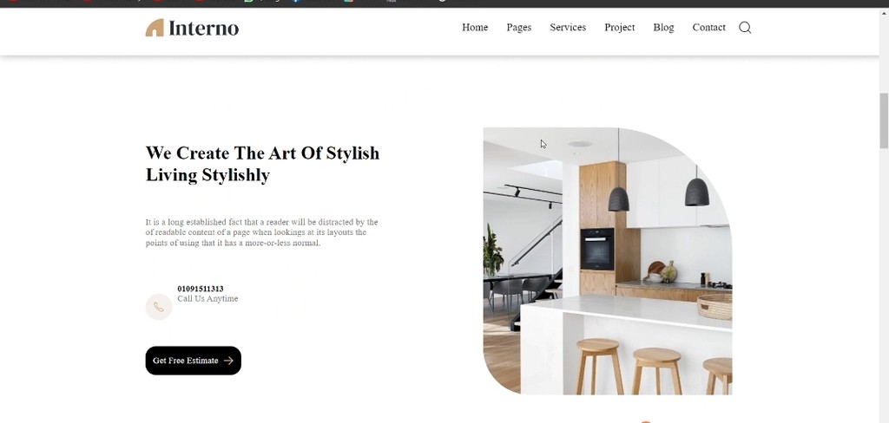The height and width of the screenshot is (423, 889).
Task: Click the scrollbar track below the thumb
Action: point(884,283)
